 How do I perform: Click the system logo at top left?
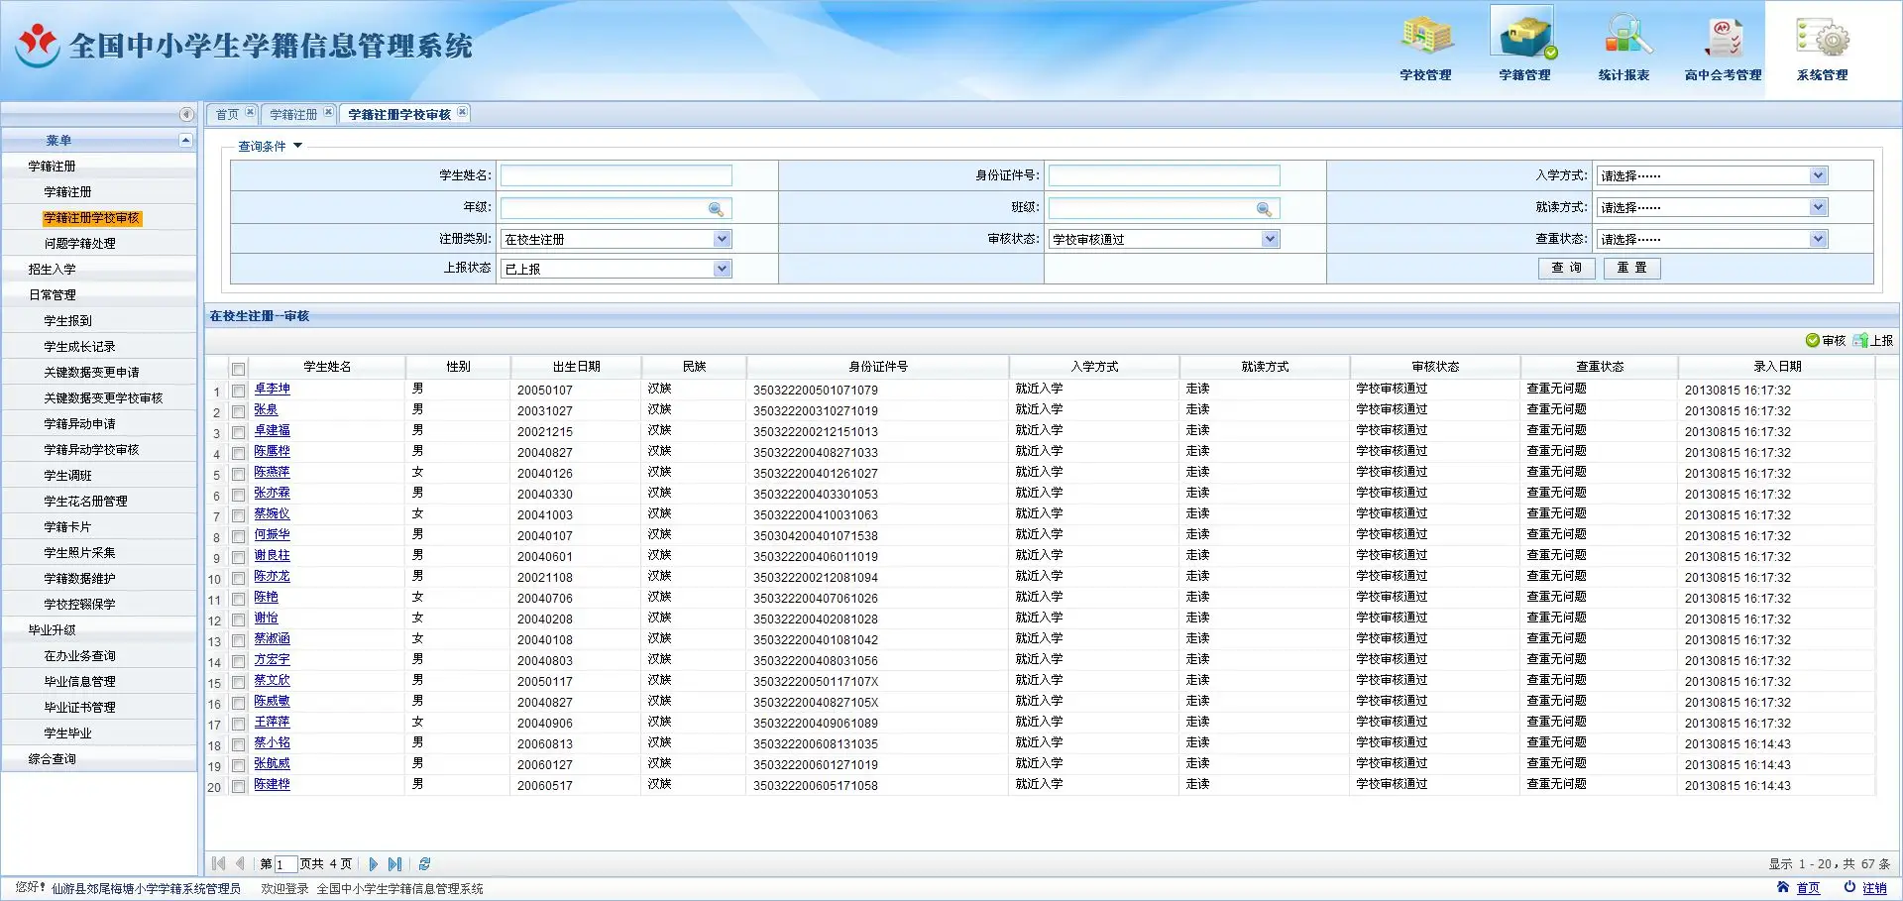tap(39, 46)
